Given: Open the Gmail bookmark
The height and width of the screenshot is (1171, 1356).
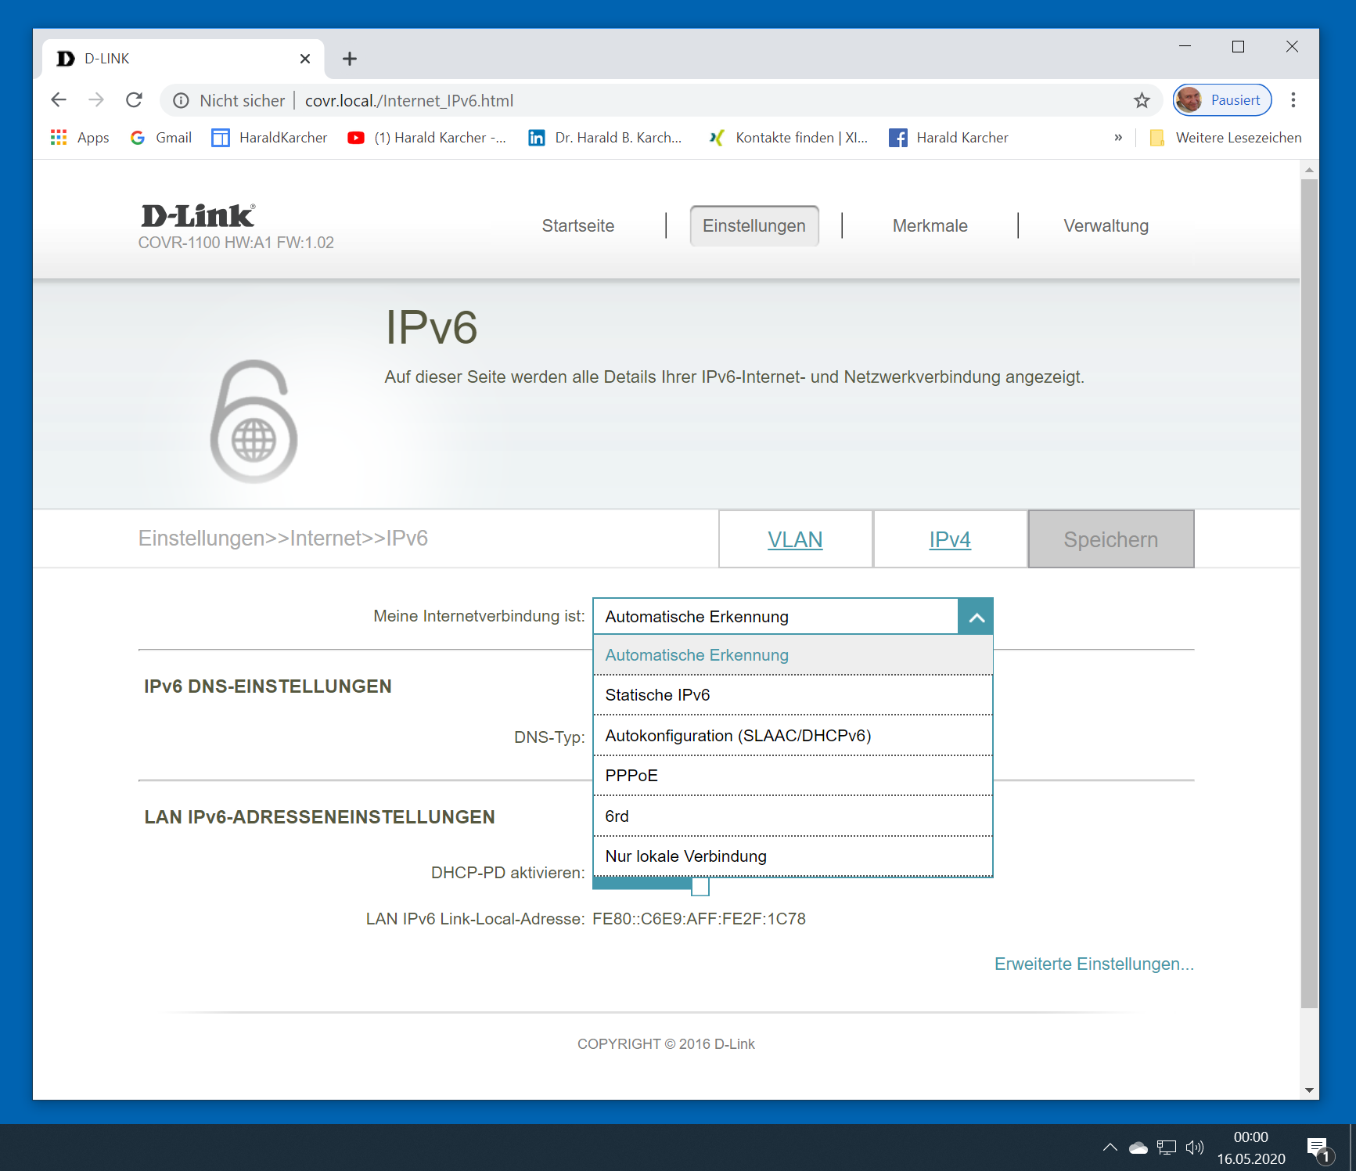Looking at the screenshot, I should click(x=161, y=138).
